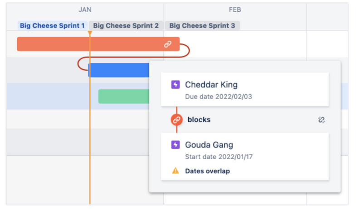This screenshot has height=209, width=363.
Task: Click the yellow warning triangle icon
Action: click(176, 171)
